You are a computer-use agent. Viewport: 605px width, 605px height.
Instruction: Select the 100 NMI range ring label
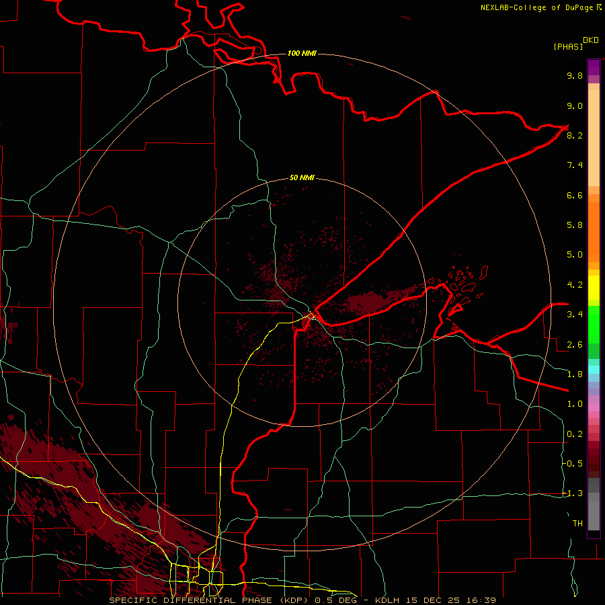302,53
